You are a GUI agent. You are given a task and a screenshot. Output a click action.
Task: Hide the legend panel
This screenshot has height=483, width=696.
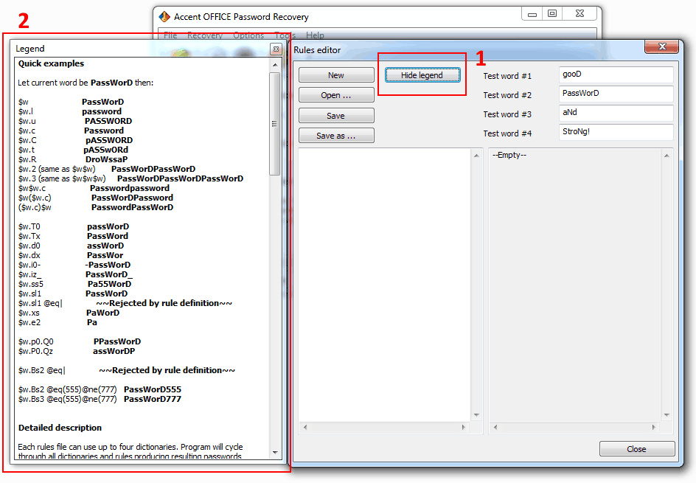422,75
